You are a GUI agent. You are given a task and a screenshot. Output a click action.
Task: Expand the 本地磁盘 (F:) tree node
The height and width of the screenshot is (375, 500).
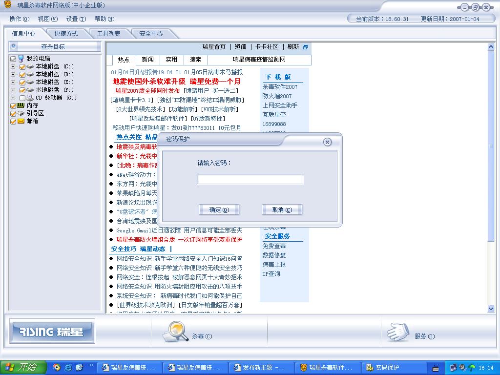(13, 90)
